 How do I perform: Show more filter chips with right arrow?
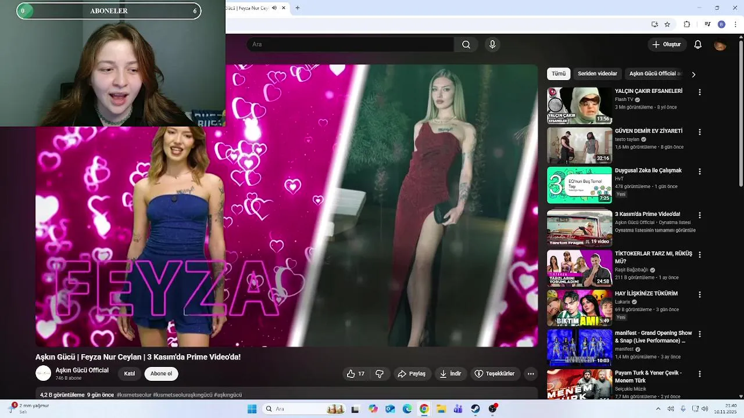coord(693,74)
